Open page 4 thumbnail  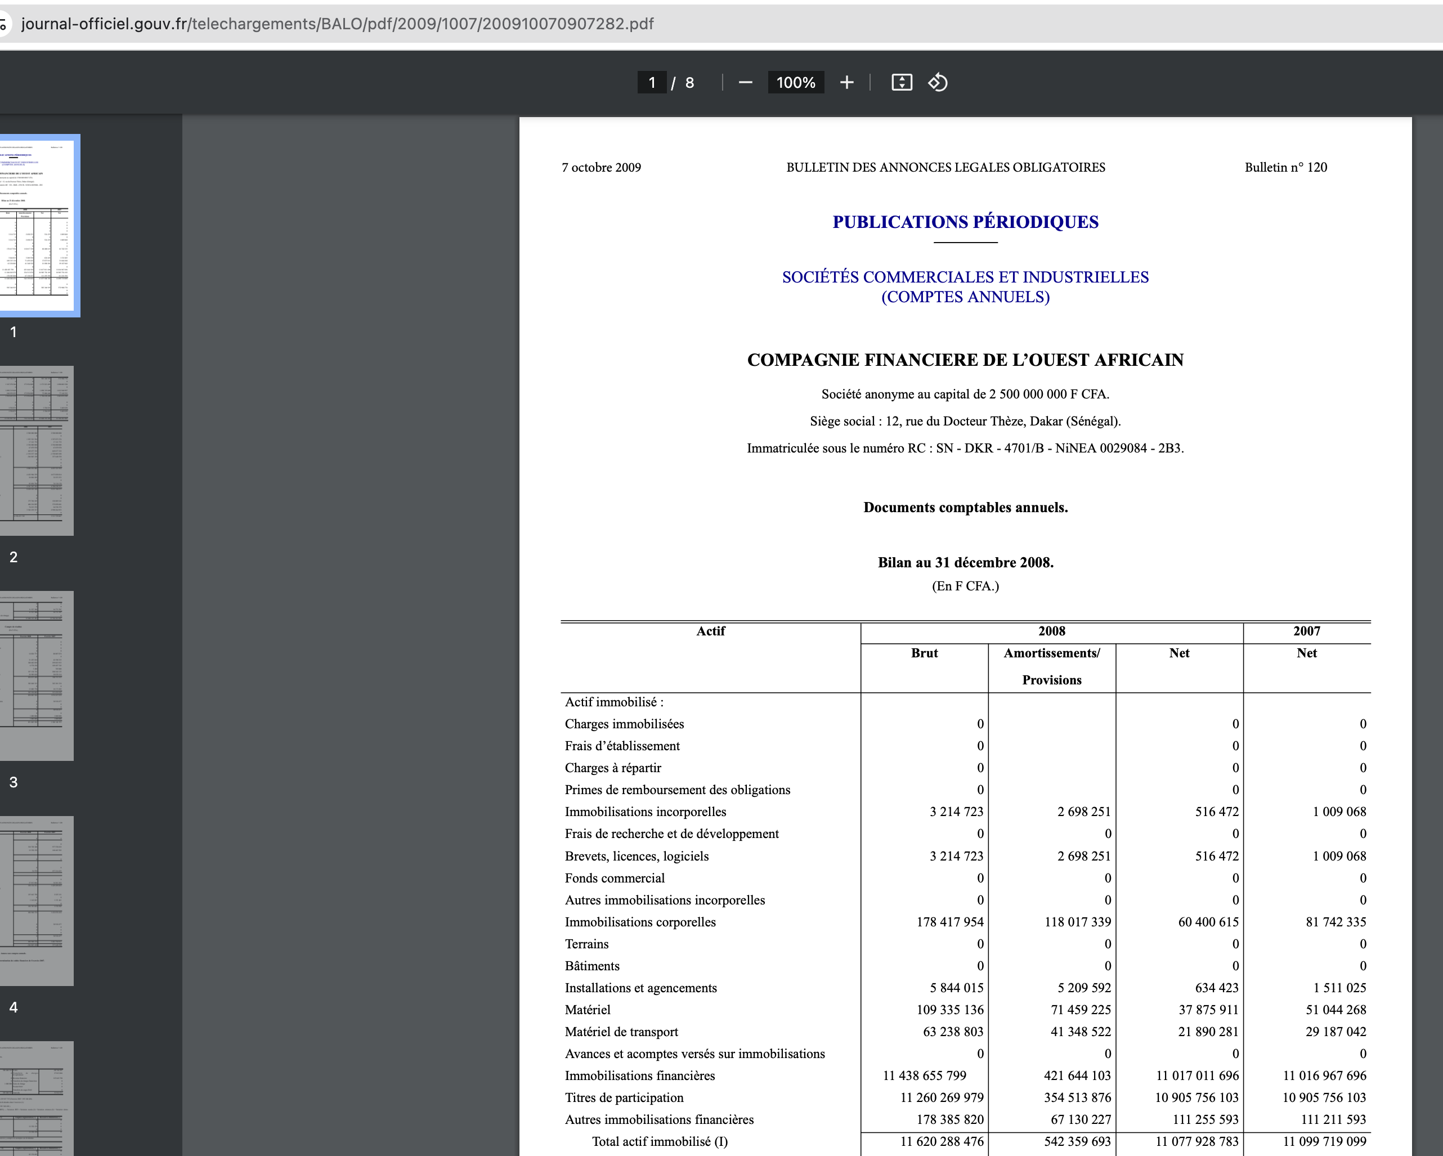tap(37, 900)
